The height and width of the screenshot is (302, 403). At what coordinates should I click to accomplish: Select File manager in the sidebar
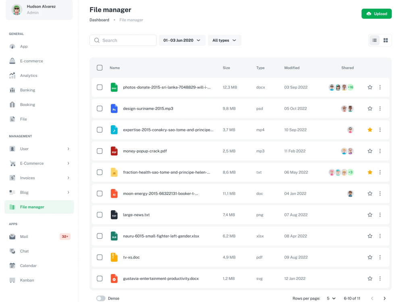point(39,207)
